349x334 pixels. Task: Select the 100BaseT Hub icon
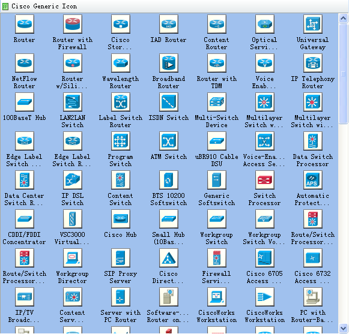25,102
